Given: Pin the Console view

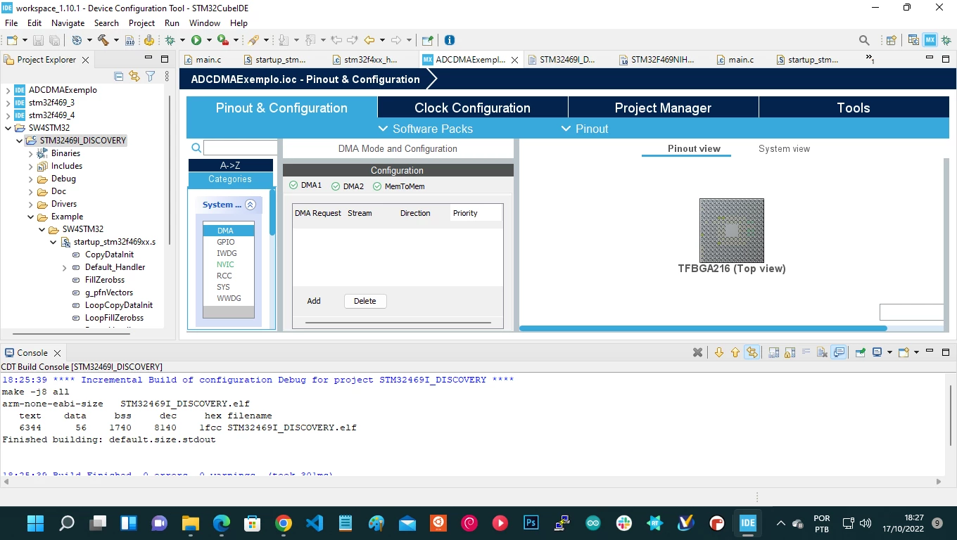Looking at the screenshot, I should [x=860, y=352].
